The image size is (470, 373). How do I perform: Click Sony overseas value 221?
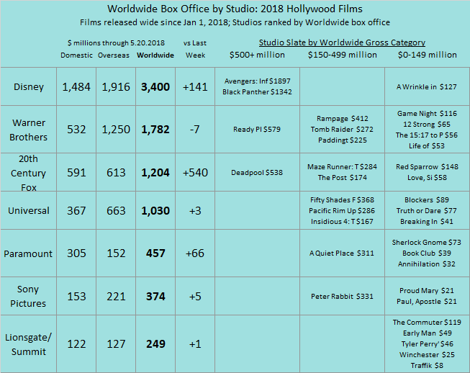coord(116,297)
